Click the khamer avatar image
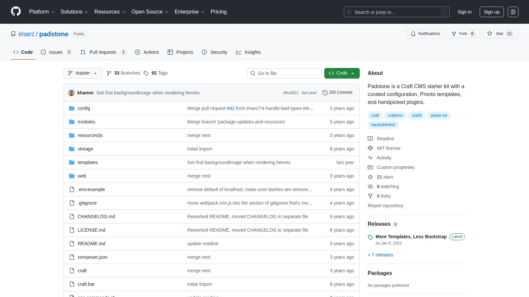The image size is (529, 297). click(x=71, y=93)
